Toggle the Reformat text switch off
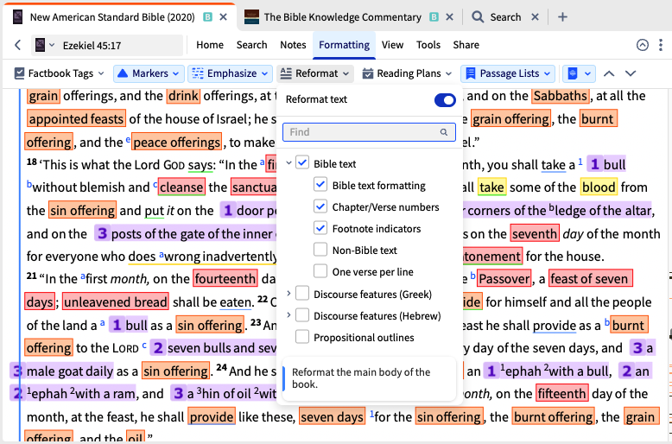The height and width of the screenshot is (444, 672). coord(445,100)
